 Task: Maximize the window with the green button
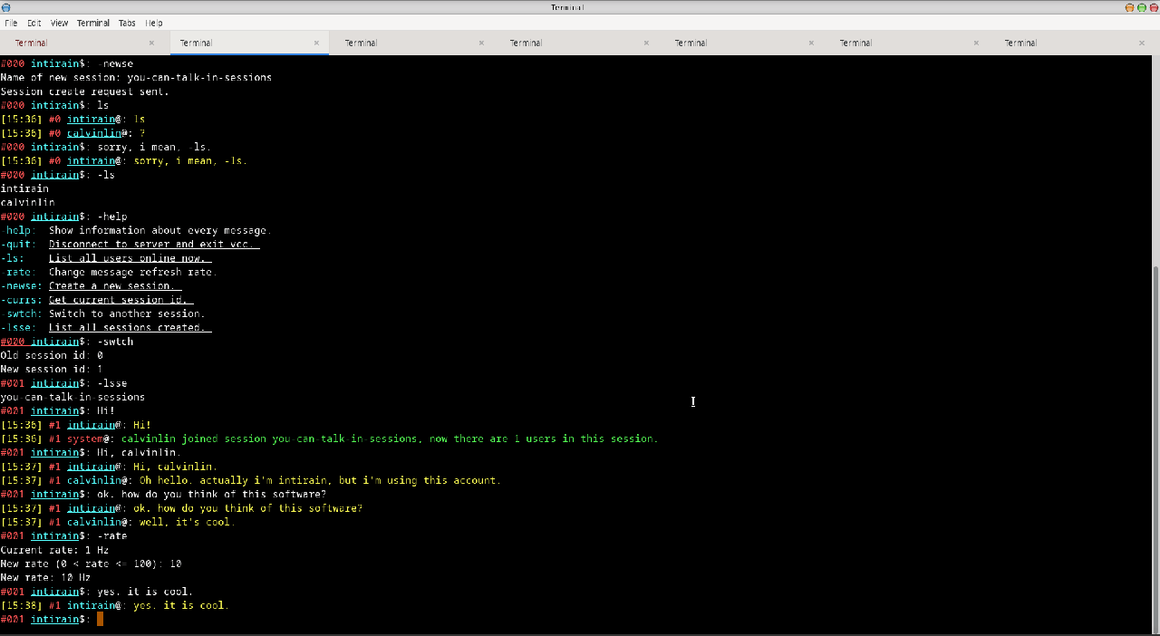pos(1141,7)
